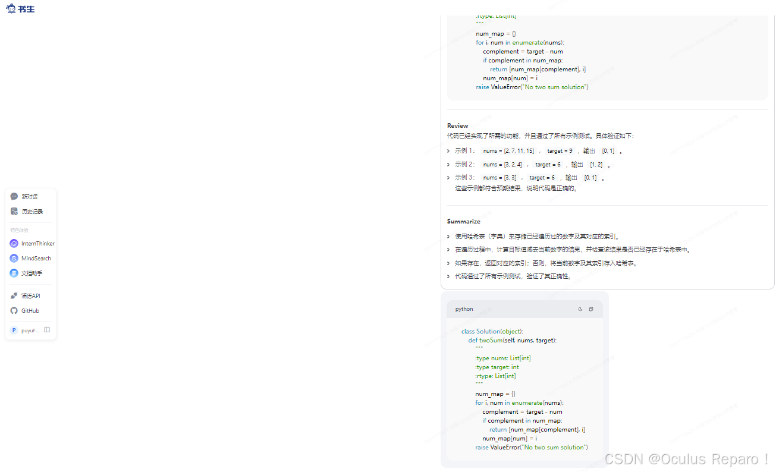The image size is (776, 472).
Task: Click class Solution(object) in python block
Action: pos(492,331)
